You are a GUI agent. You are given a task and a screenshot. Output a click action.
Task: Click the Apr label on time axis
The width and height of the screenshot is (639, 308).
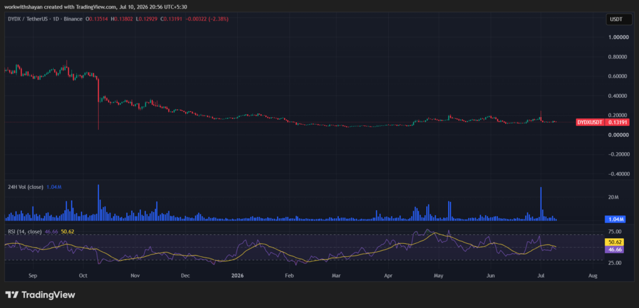(x=388, y=276)
